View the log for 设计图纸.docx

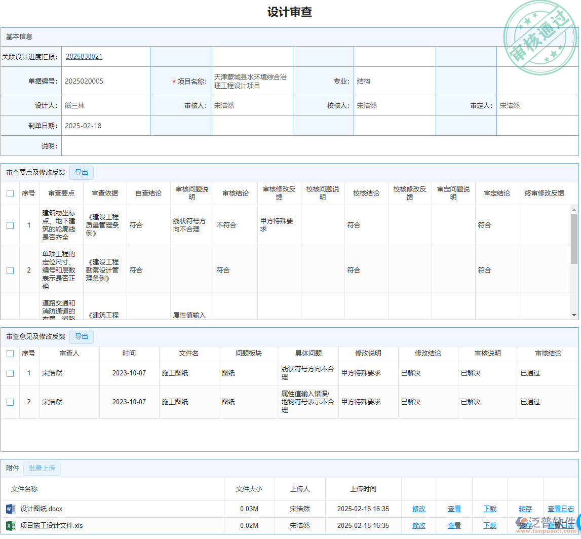(561, 509)
